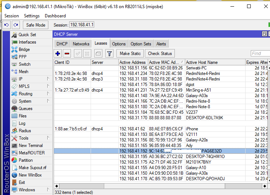Sort by Server column header
Screen dimensions: 270x195
pos(105,62)
